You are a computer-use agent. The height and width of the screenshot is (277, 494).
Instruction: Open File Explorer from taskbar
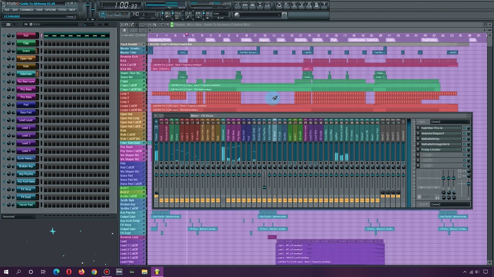[144, 272]
